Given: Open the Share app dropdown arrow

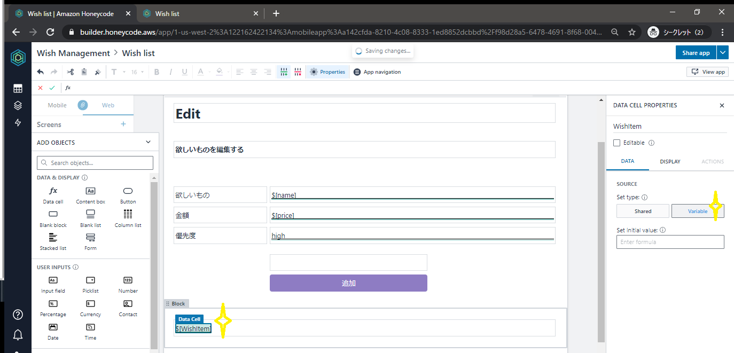Looking at the screenshot, I should coord(723,52).
